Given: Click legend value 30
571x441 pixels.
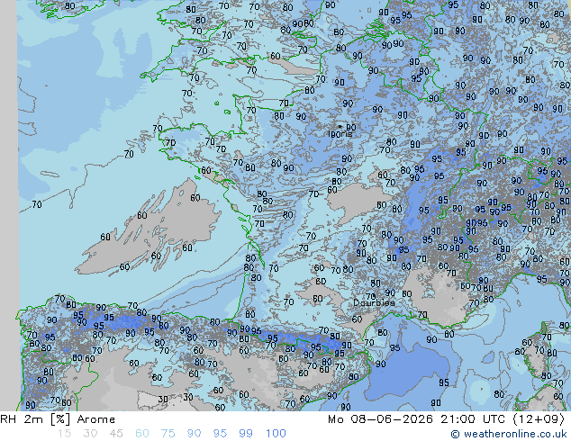Looking at the screenshot, I should click(90, 434).
